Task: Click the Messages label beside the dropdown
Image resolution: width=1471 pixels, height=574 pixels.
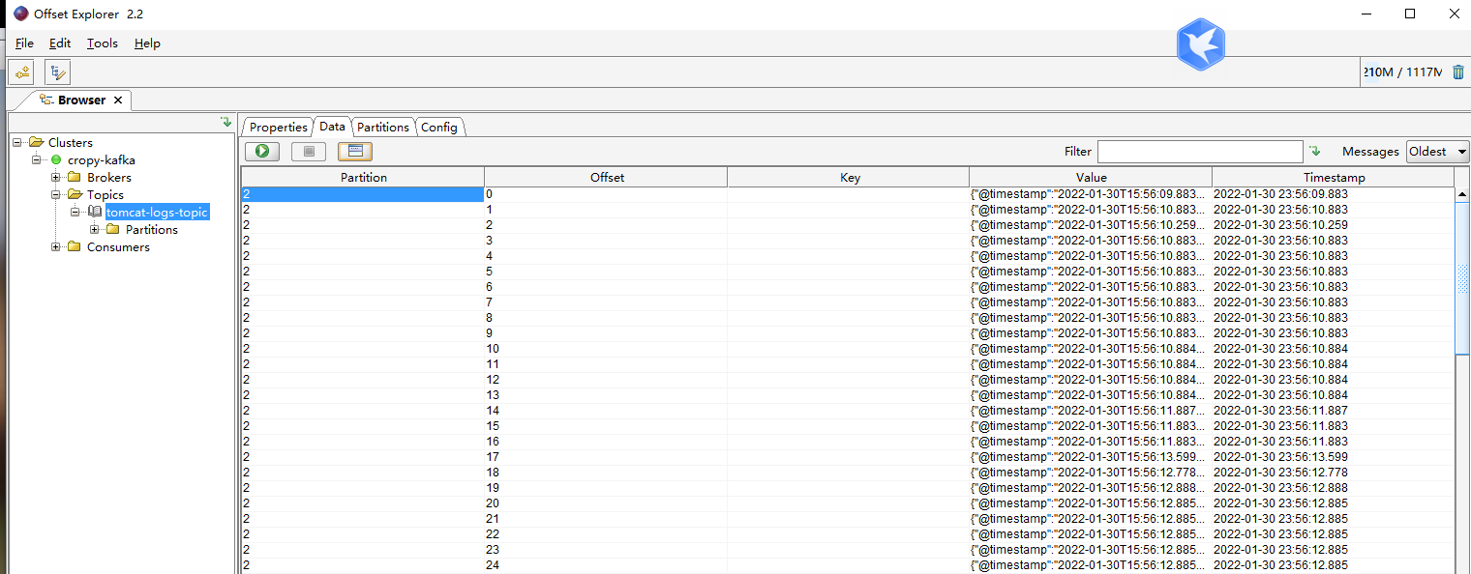Action: (x=1370, y=152)
